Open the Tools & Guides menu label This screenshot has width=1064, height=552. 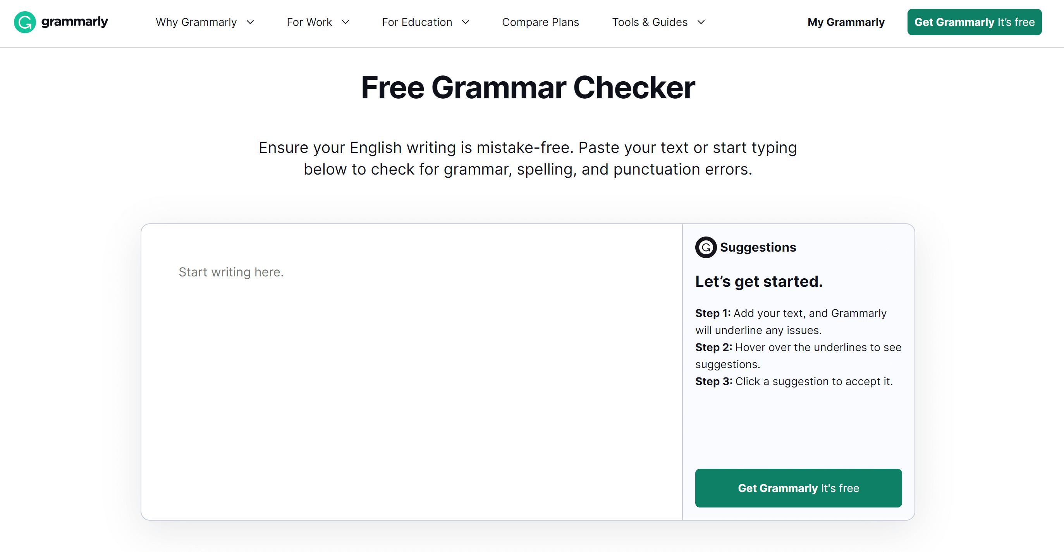click(649, 22)
